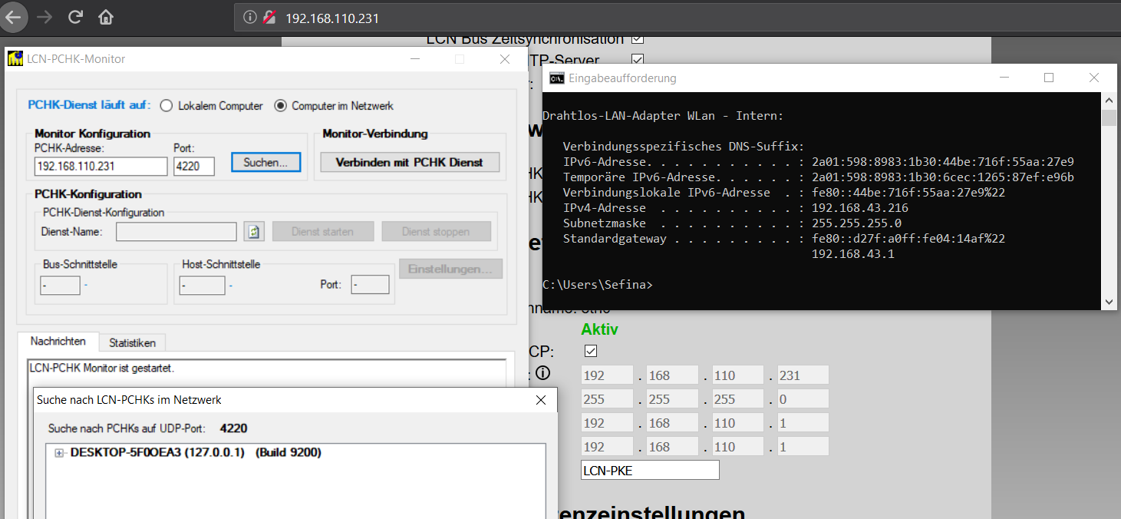Go to browser home page icon
The width and height of the screenshot is (1121, 519).
click(x=106, y=17)
